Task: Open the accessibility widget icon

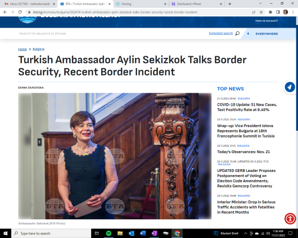Action: [x=290, y=219]
